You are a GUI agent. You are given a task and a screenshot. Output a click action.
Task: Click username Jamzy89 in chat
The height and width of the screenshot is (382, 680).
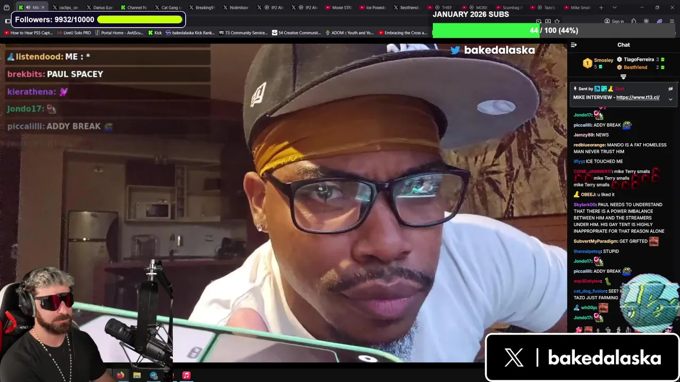pos(583,135)
